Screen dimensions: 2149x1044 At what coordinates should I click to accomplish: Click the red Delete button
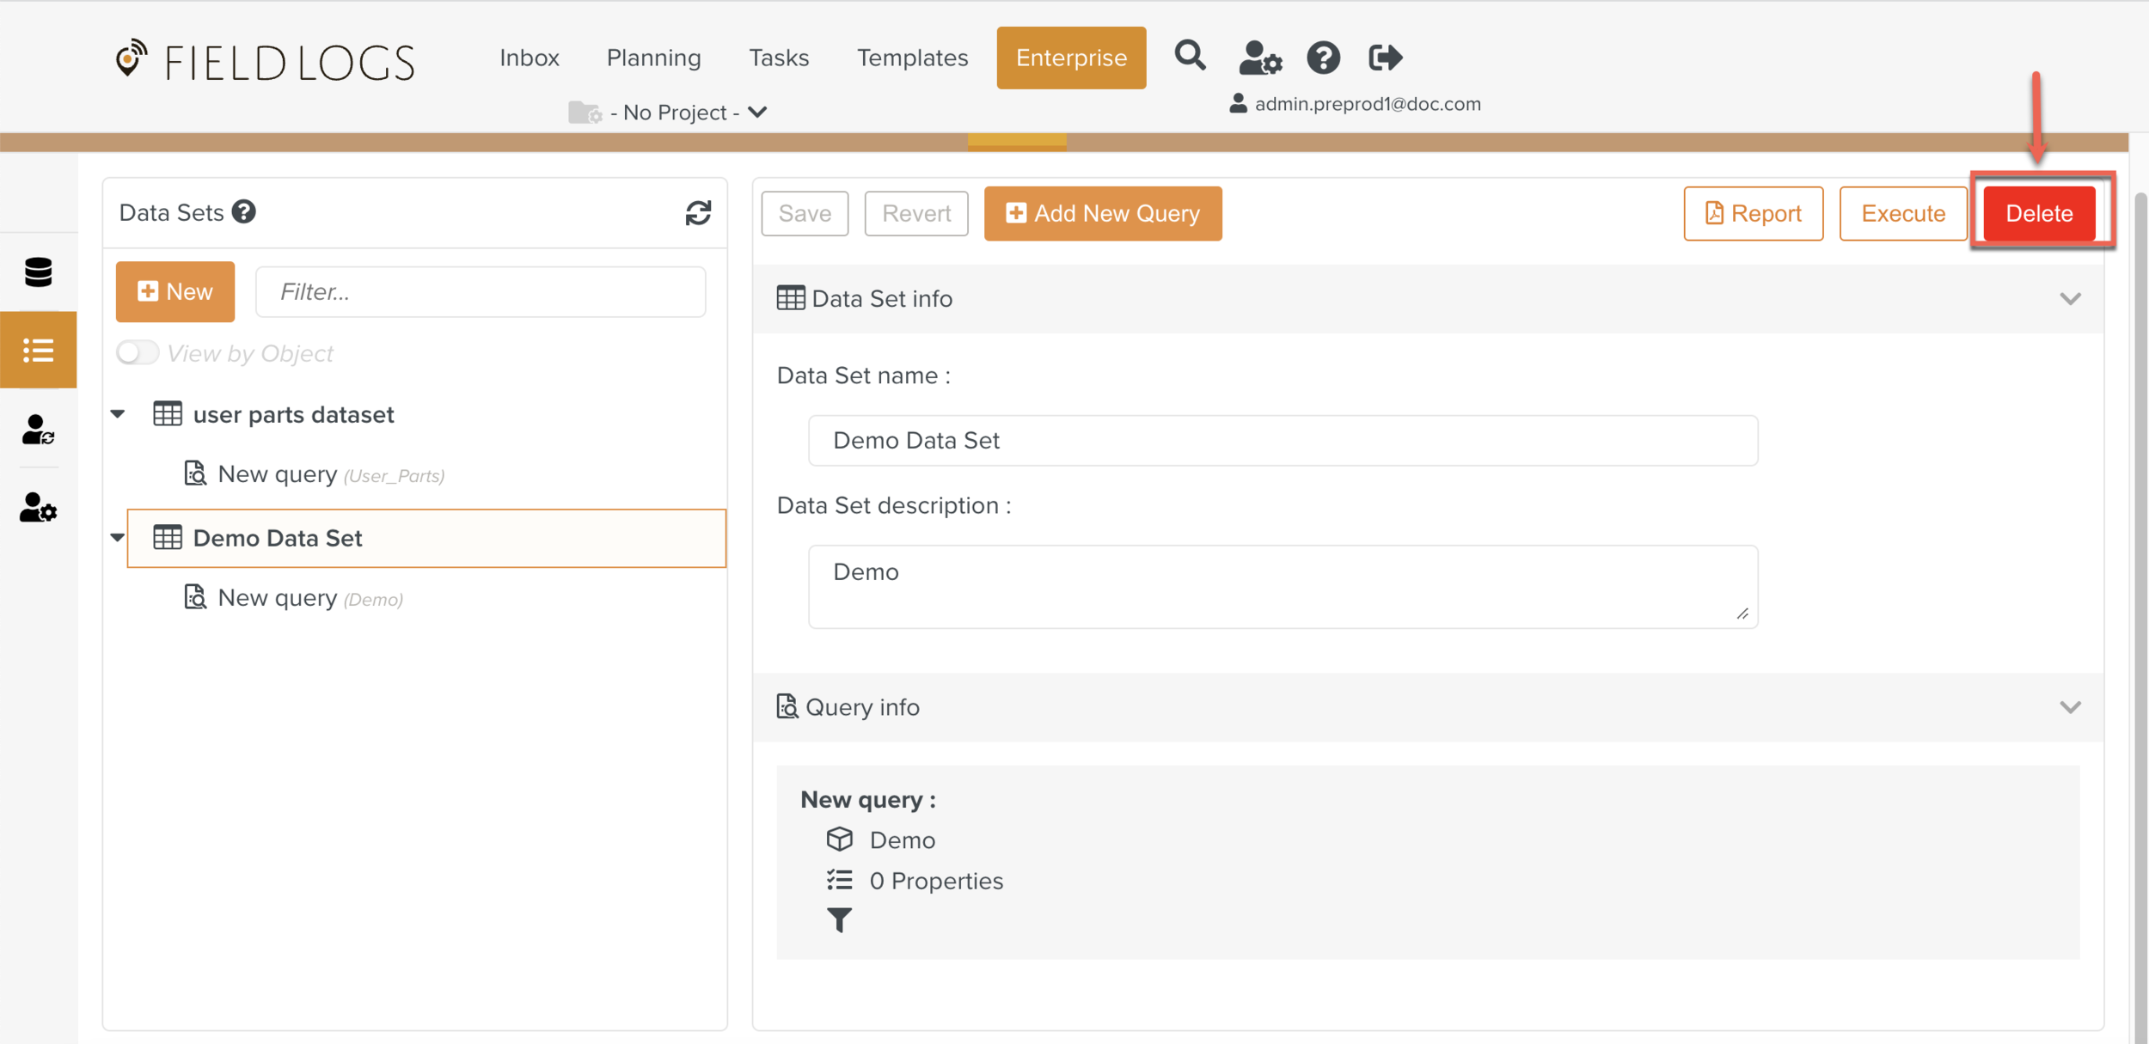pos(2038,213)
